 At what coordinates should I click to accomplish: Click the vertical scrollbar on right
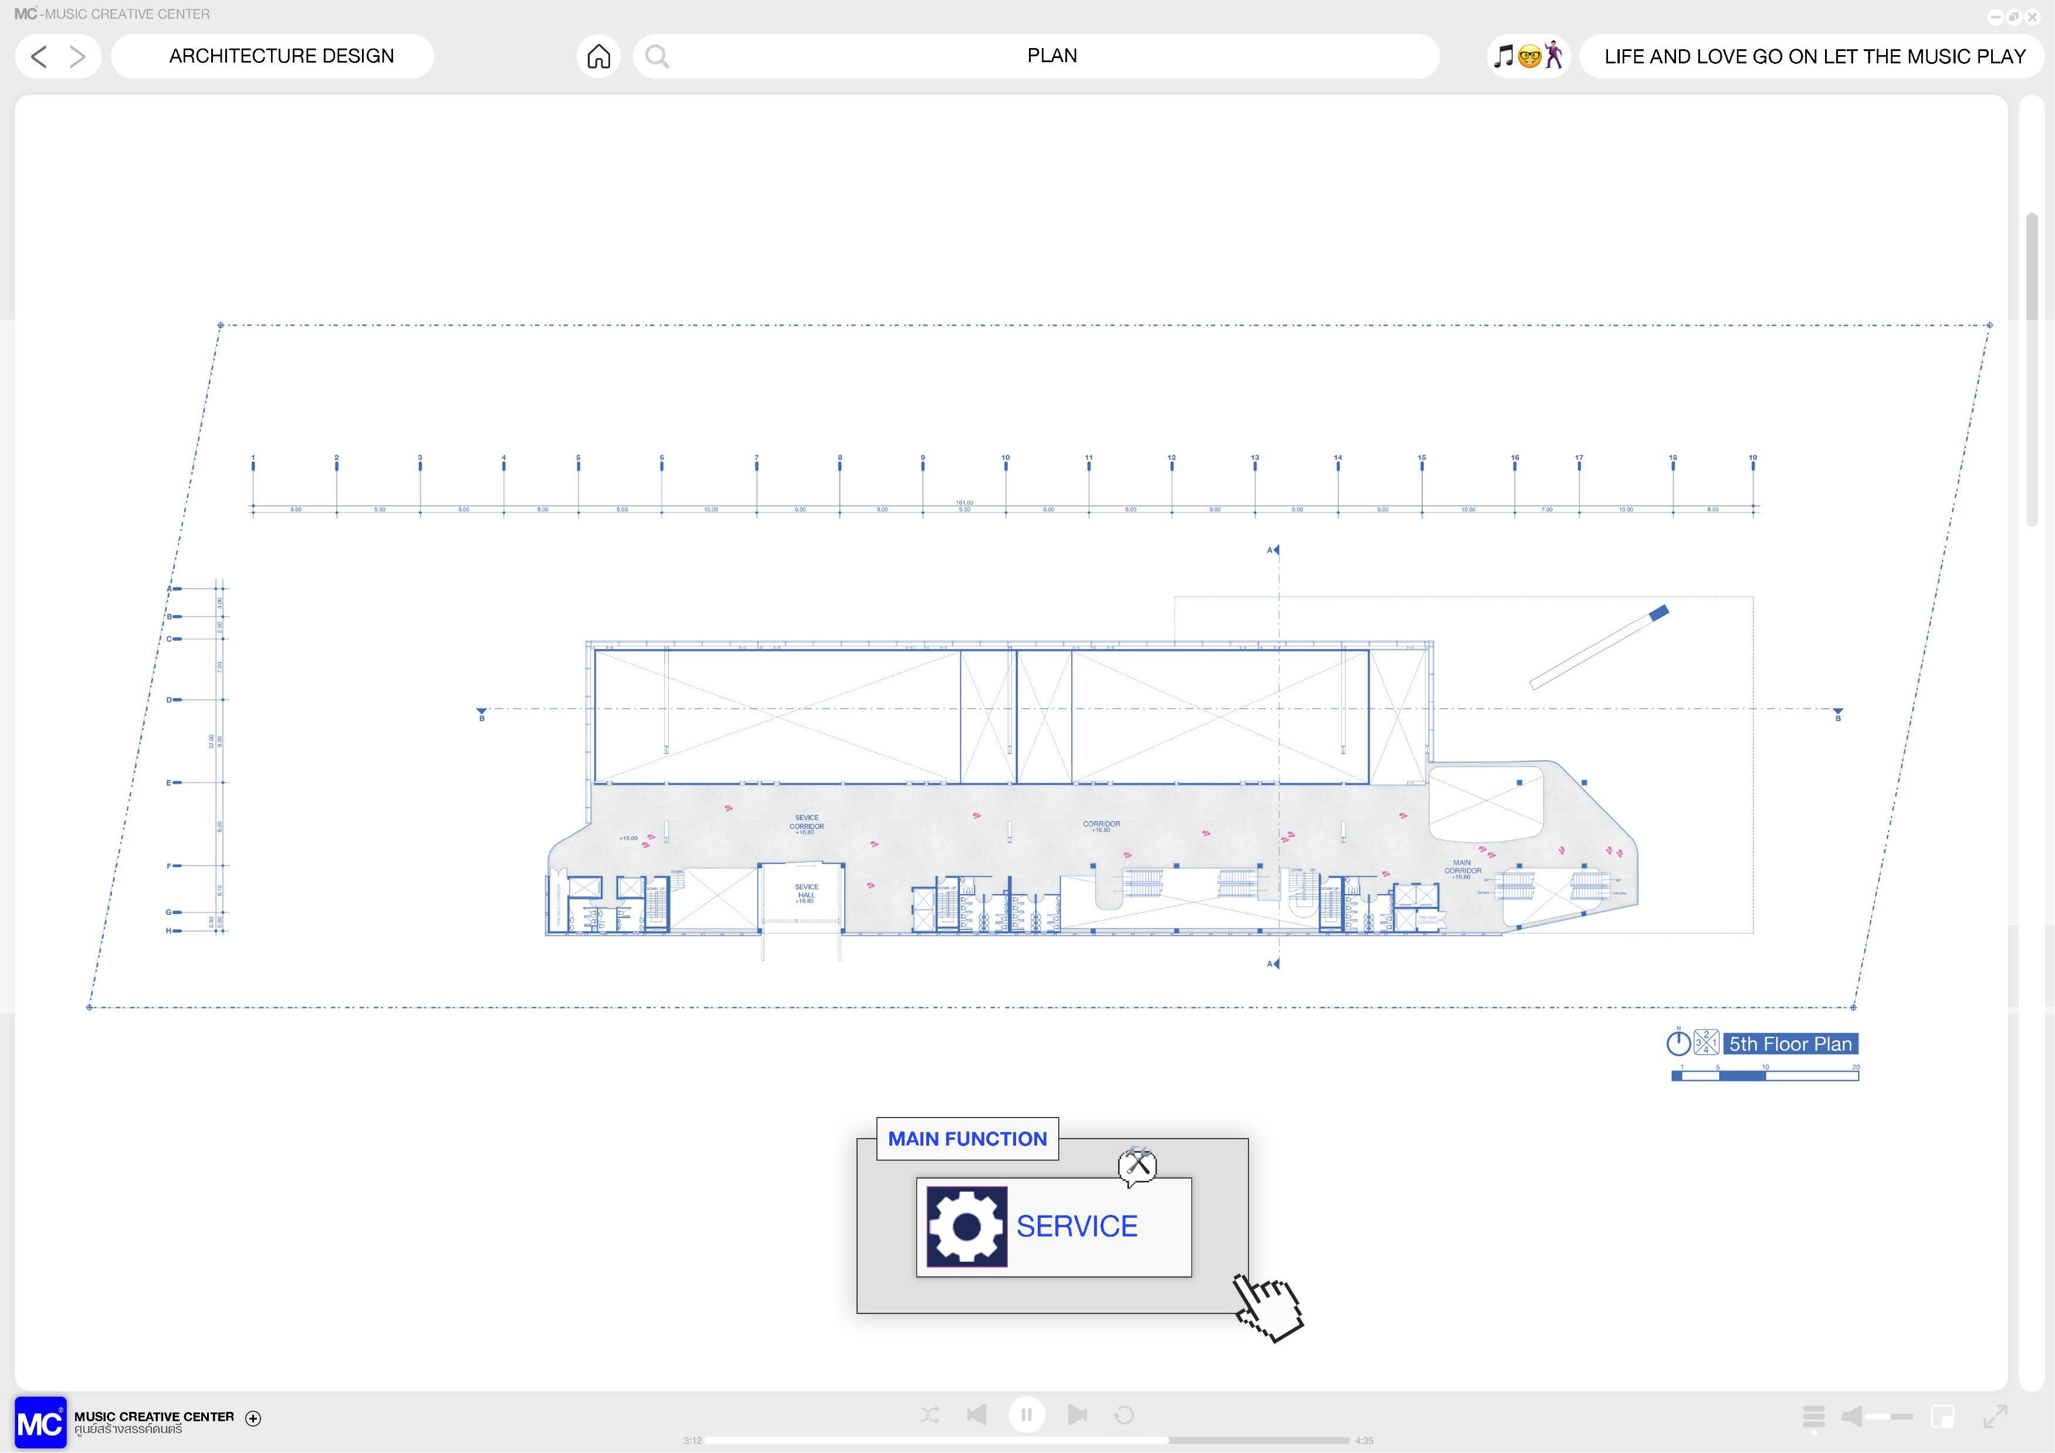(2032, 368)
